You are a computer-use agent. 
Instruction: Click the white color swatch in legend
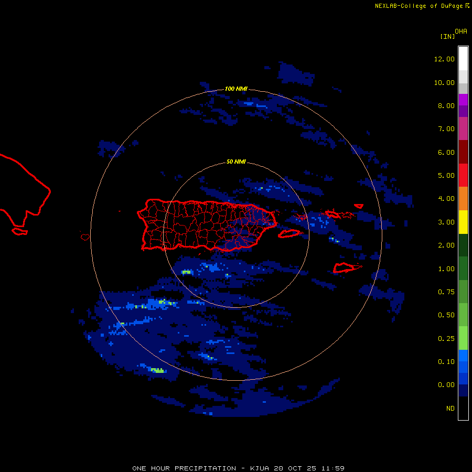[463, 58]
